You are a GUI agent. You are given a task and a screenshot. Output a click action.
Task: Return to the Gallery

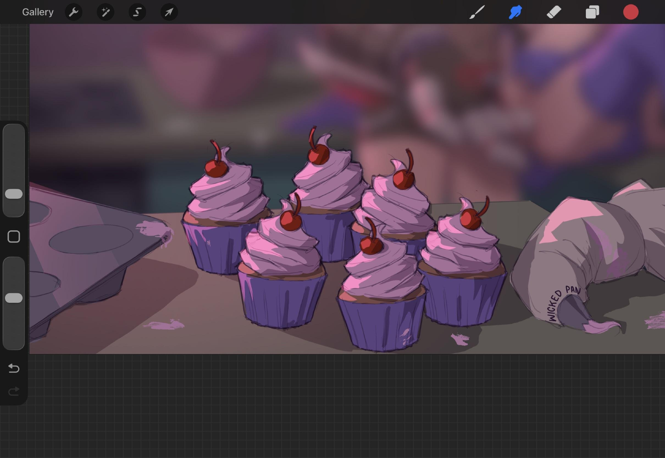(38, 12)
